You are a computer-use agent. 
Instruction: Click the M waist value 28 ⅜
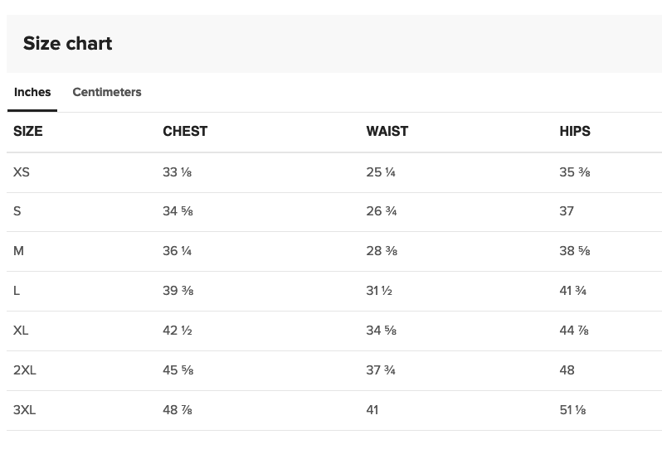pyautogui.click(x=382, y=251)
